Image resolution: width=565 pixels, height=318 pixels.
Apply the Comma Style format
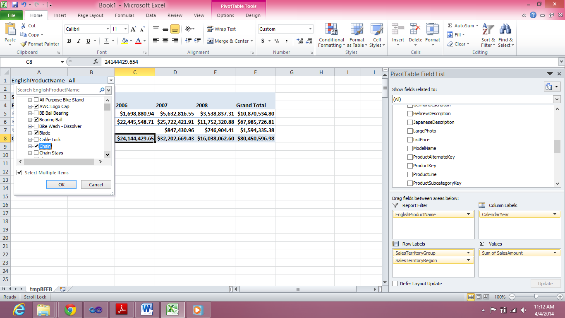tap(287, 41)
